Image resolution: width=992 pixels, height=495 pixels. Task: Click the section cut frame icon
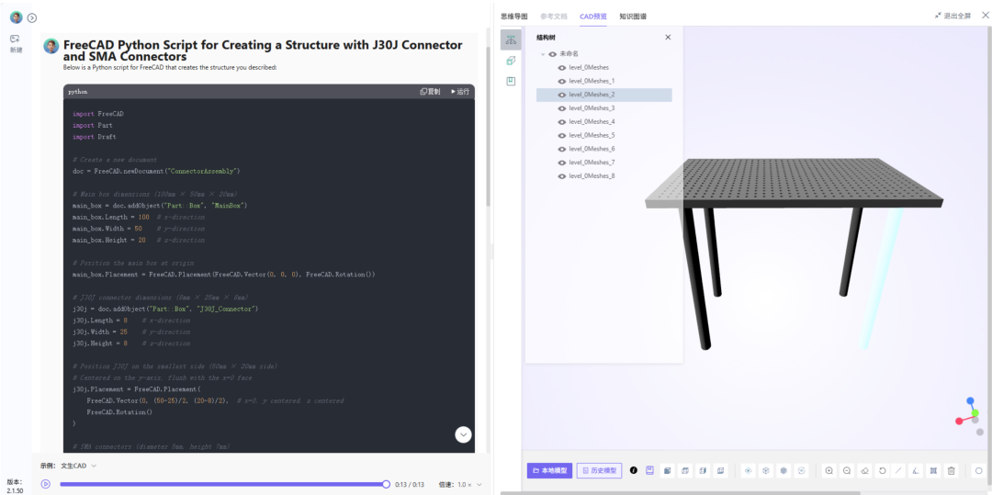(933, 470)
